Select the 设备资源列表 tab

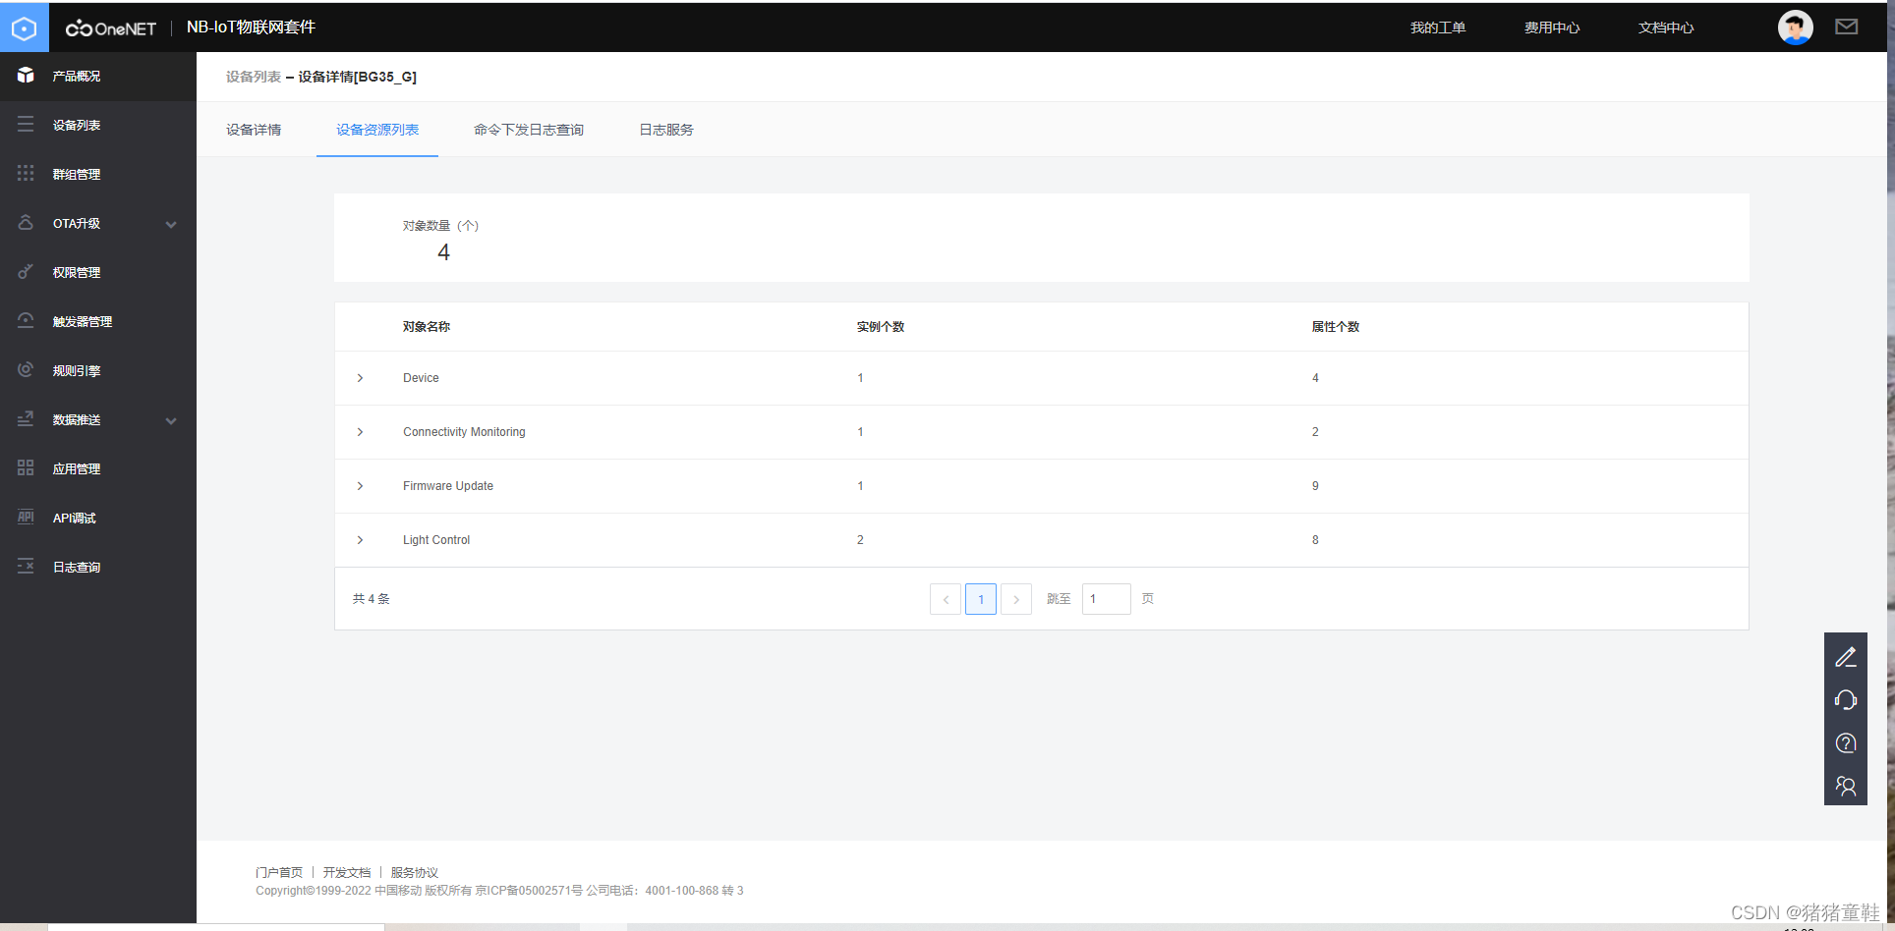click(377, 130)
